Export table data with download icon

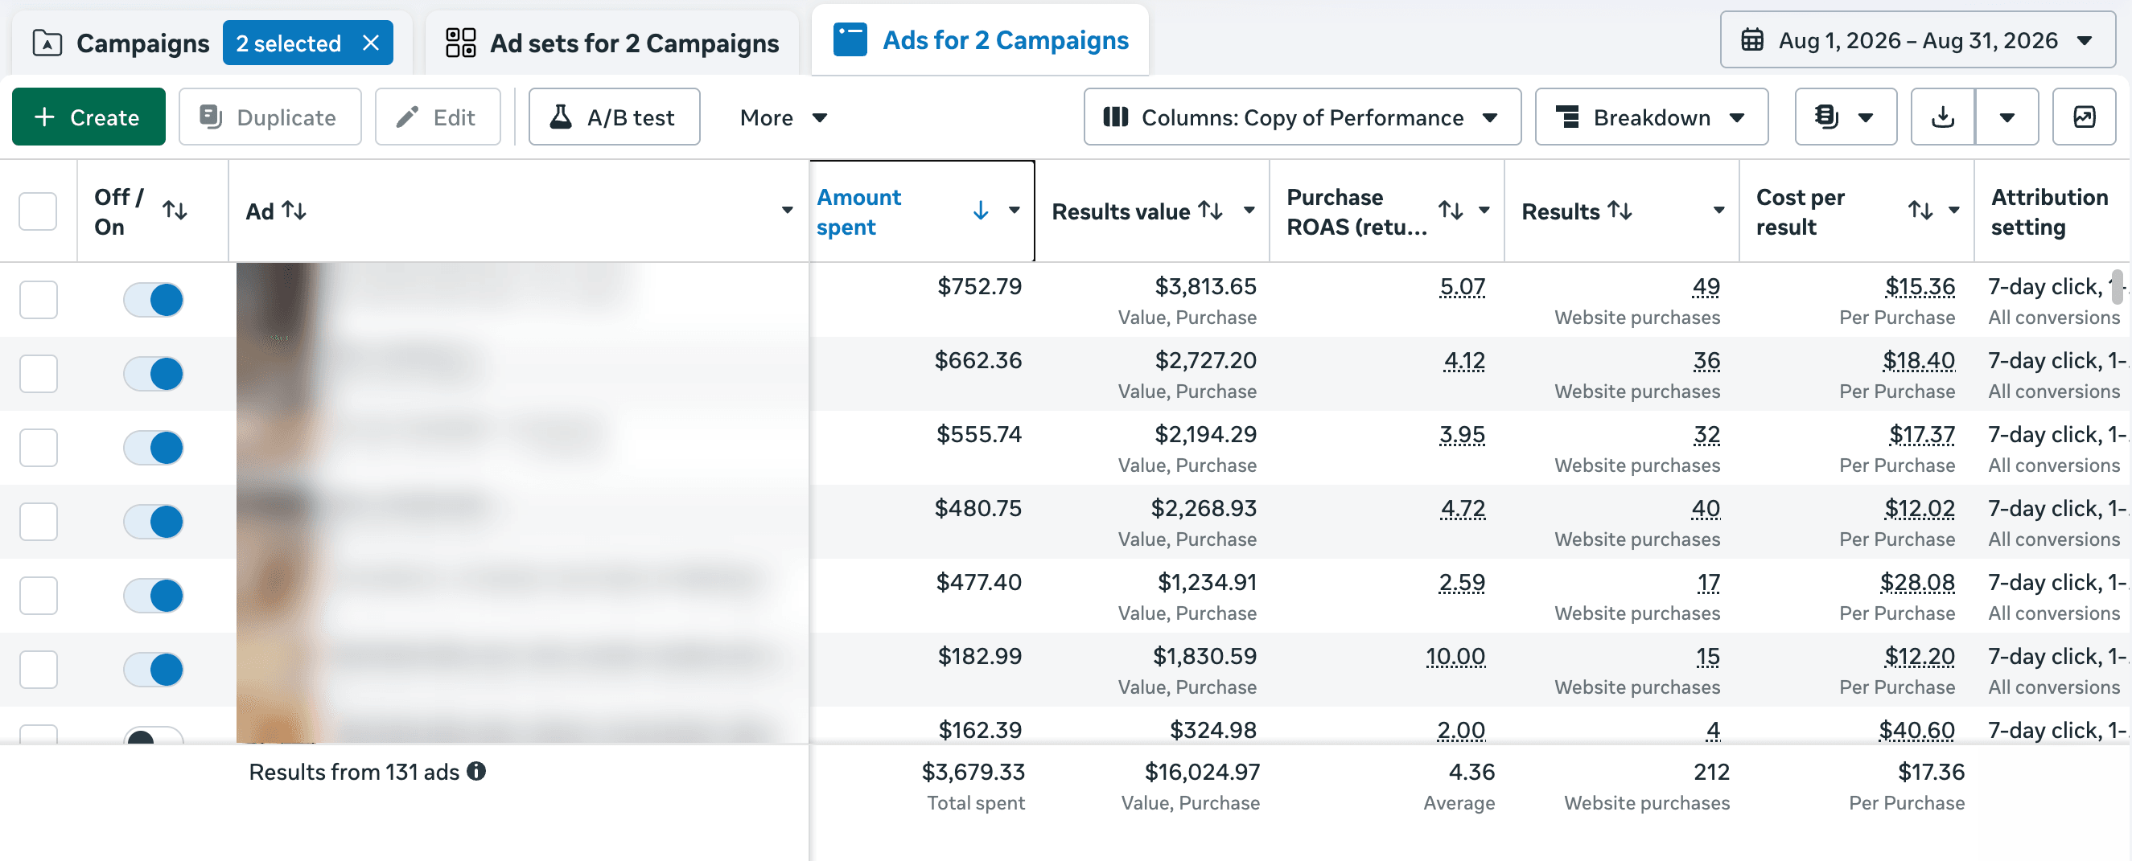1942,117
